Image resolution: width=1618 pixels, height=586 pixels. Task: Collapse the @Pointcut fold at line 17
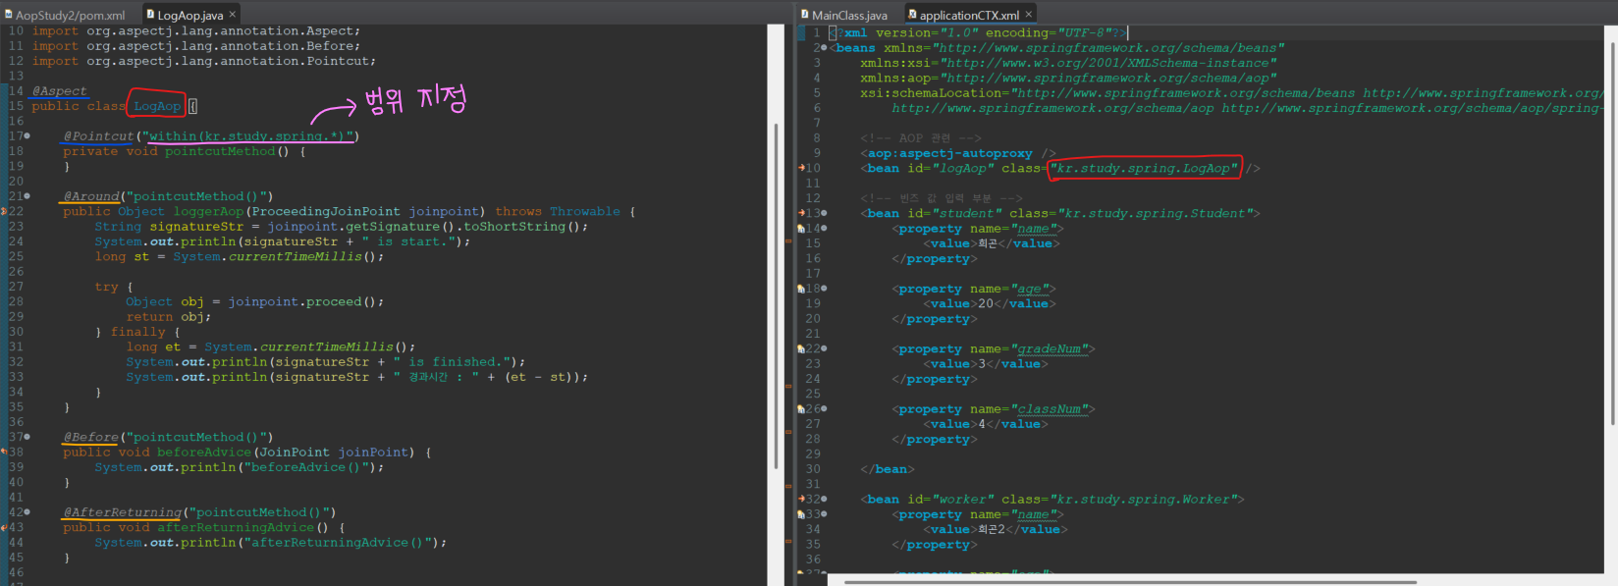click(x=27, y=136)
